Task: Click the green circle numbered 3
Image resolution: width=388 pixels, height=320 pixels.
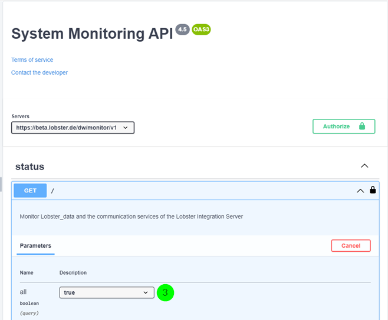Action: click(x=166, y=292)
